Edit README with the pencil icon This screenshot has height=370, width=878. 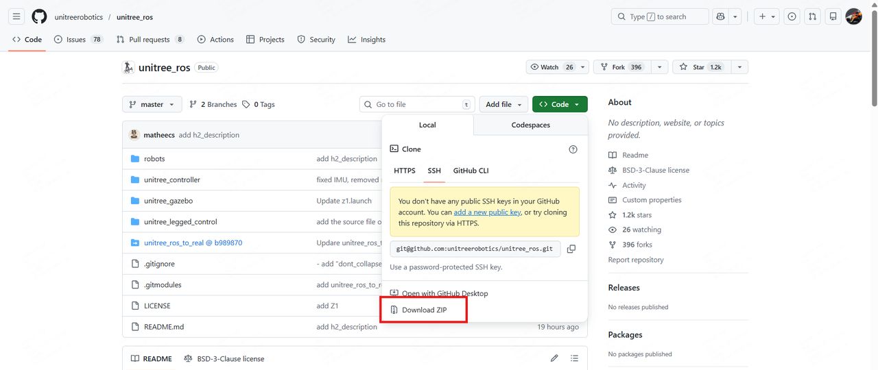tap(554, 358)
